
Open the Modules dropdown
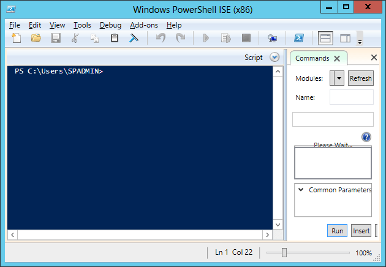[337, 78]
